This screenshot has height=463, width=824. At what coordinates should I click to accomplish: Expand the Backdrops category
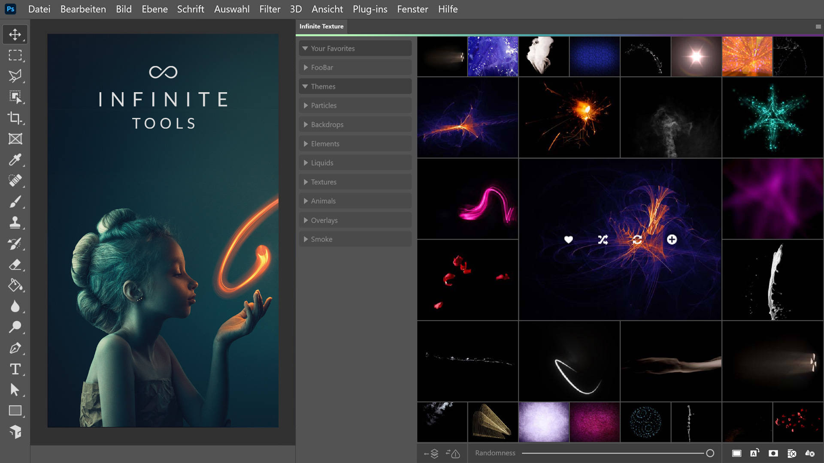point(355,124)
